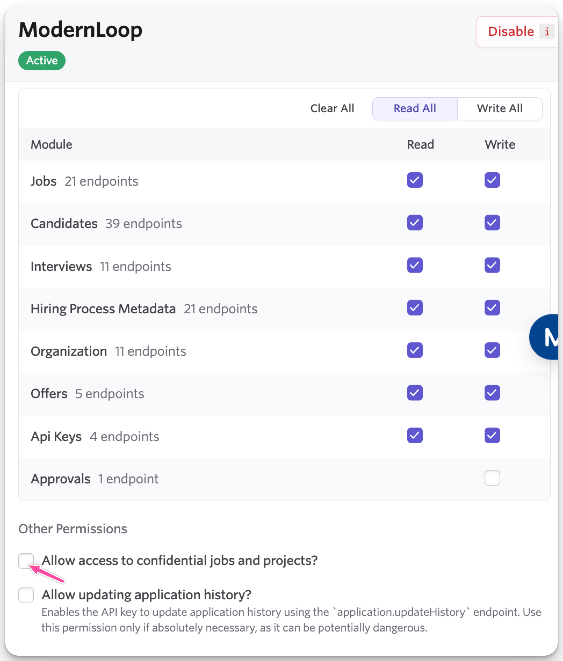The width and height of the screenshot is (563, 661).
Task: Click the ModernLoop title
Action: (x=80, y=30)
